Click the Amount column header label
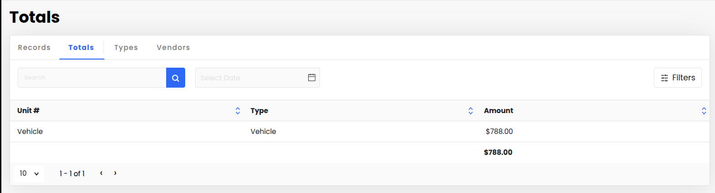Image resolution: width=715 pixels, height=193 pixels. click(498, 111)
